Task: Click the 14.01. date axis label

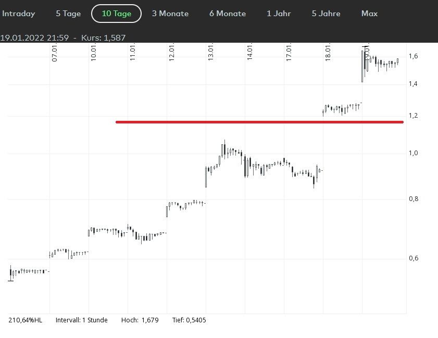Action: coord(250,54)
